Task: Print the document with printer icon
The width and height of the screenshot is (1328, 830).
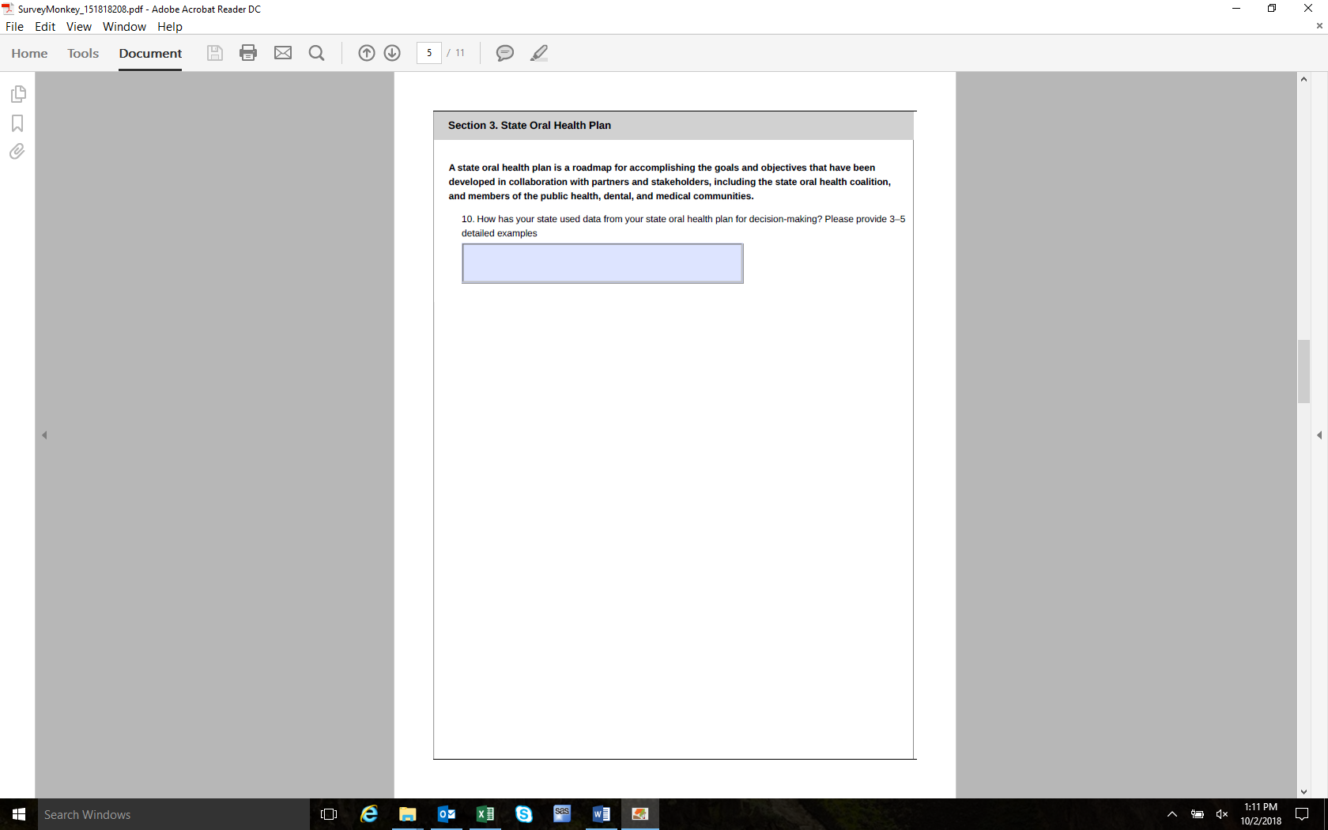Action: (x=248, y=53)
